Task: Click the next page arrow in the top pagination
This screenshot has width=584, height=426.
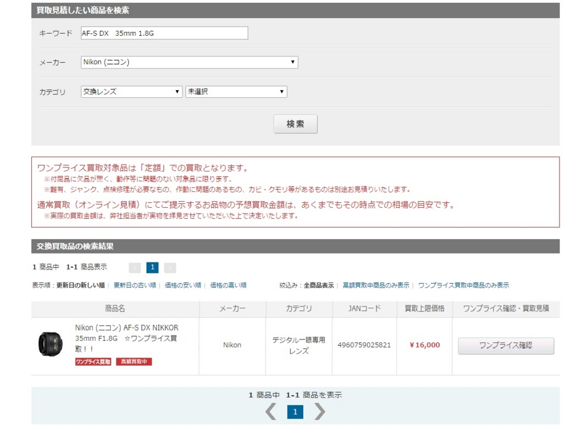Action: (170, 268)
